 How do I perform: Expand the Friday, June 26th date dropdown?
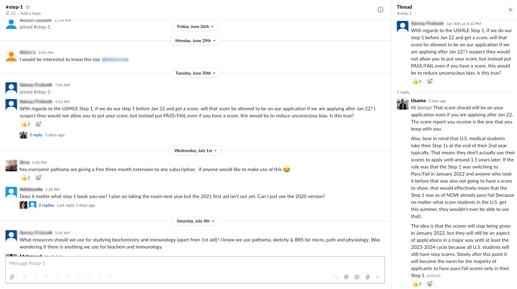pos(195,26)
